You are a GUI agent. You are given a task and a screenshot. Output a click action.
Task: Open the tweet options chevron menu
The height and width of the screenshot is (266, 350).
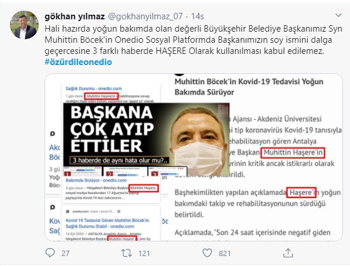338,15
